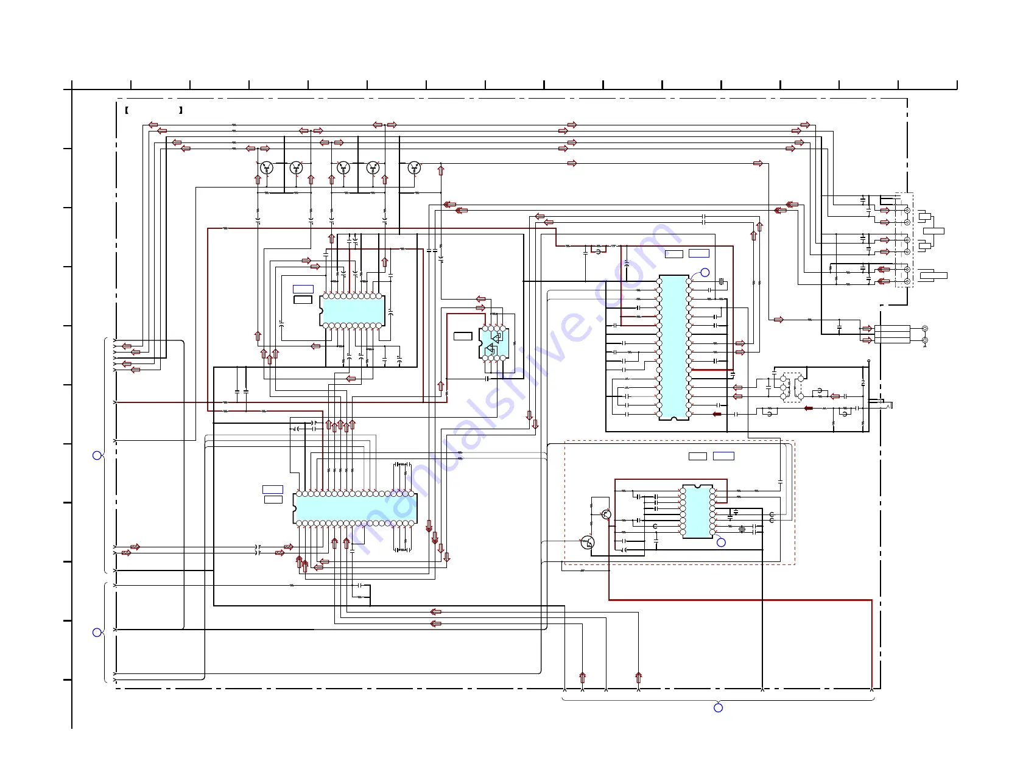The height and width of the screenshot is (769, 1023).
Task: Select the small black dashed box with switch contacts
Action: 792,387
